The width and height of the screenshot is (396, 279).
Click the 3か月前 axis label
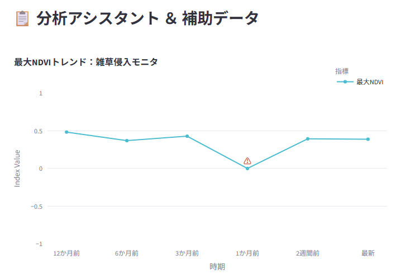[187, 253]
